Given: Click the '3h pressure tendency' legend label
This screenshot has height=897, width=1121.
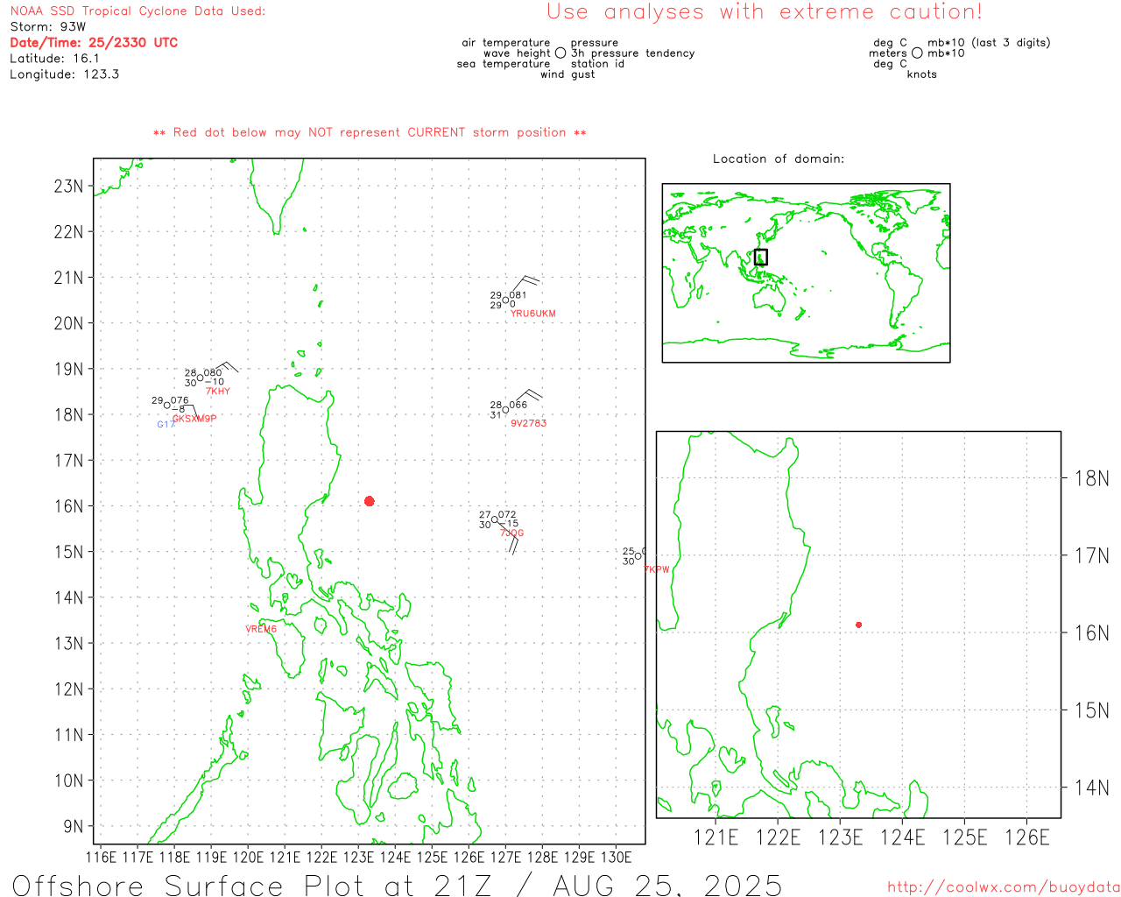Looking at the screenshot, I should (633, 53).
